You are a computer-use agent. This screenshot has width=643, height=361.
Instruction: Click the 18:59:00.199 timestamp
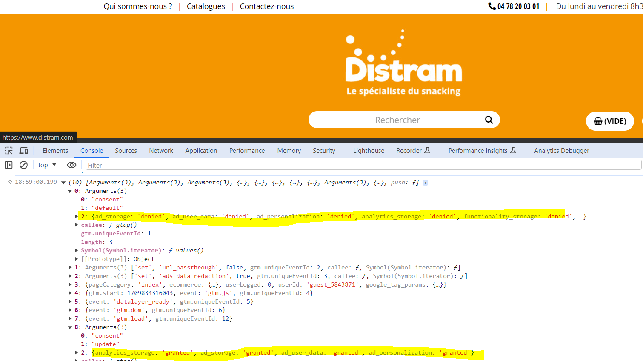tap(36, 182)
